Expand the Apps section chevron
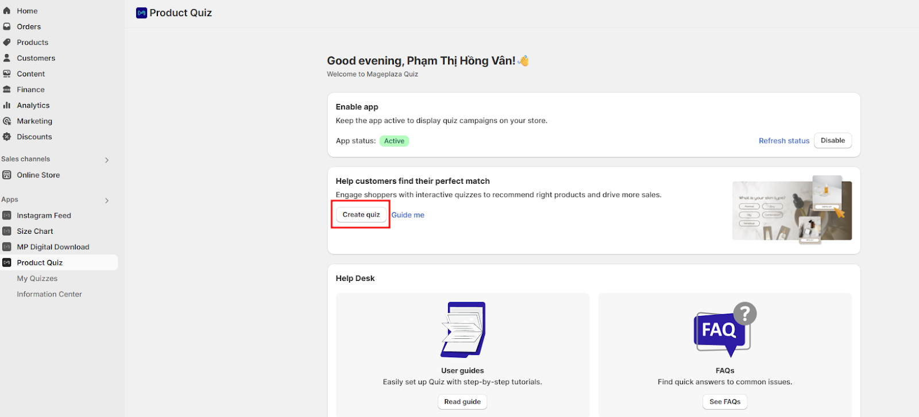The width and height of the screenshot is (919, 417). 107,200
